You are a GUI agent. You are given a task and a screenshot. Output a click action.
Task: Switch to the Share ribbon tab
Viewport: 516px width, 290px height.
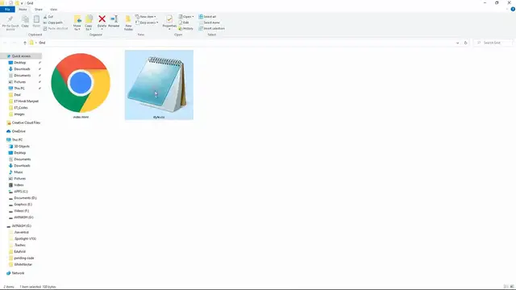click(39, 9)
